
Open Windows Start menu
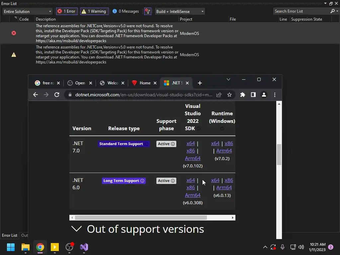point(11,247)
